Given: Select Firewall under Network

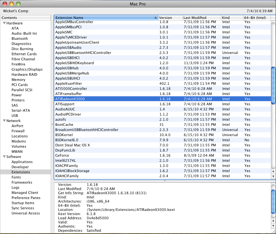Looking at the screenshot, I should (18, 131).
